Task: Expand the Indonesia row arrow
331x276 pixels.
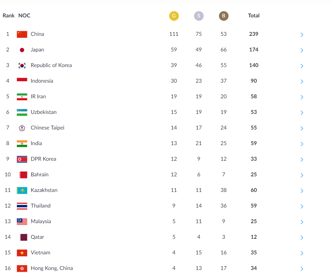Action: 302,81
